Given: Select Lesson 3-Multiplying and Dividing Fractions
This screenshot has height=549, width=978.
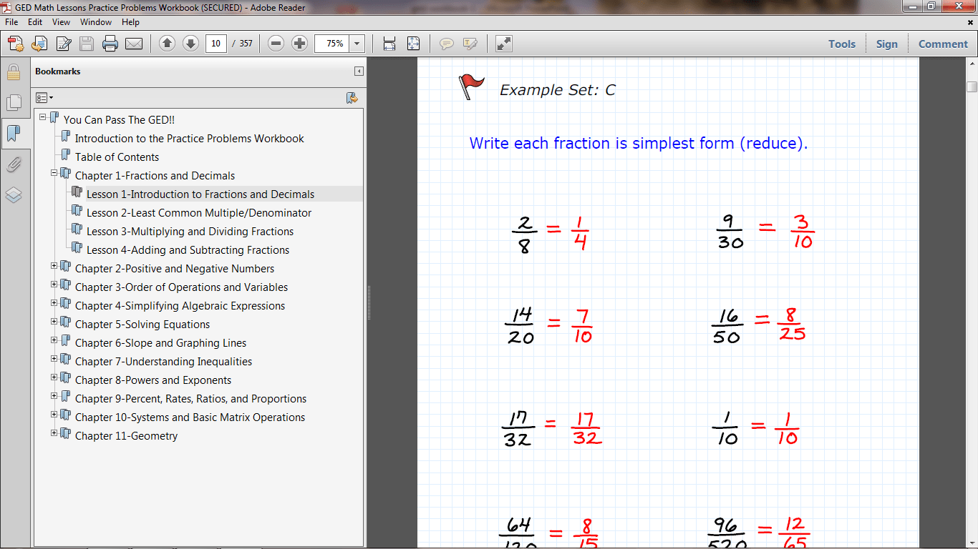Looking at the screenshot, I should tap(190, 232).
